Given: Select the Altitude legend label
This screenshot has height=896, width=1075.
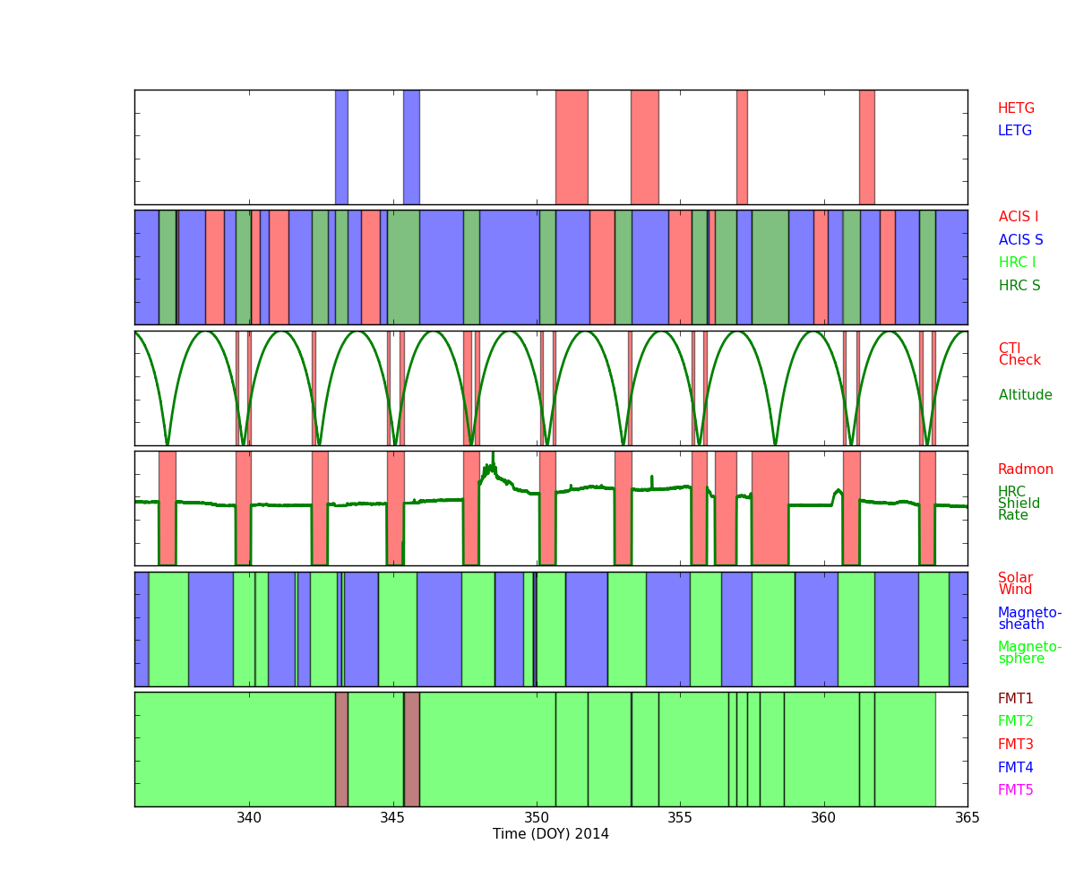Looking at the screenshot, I should 1025,395.
